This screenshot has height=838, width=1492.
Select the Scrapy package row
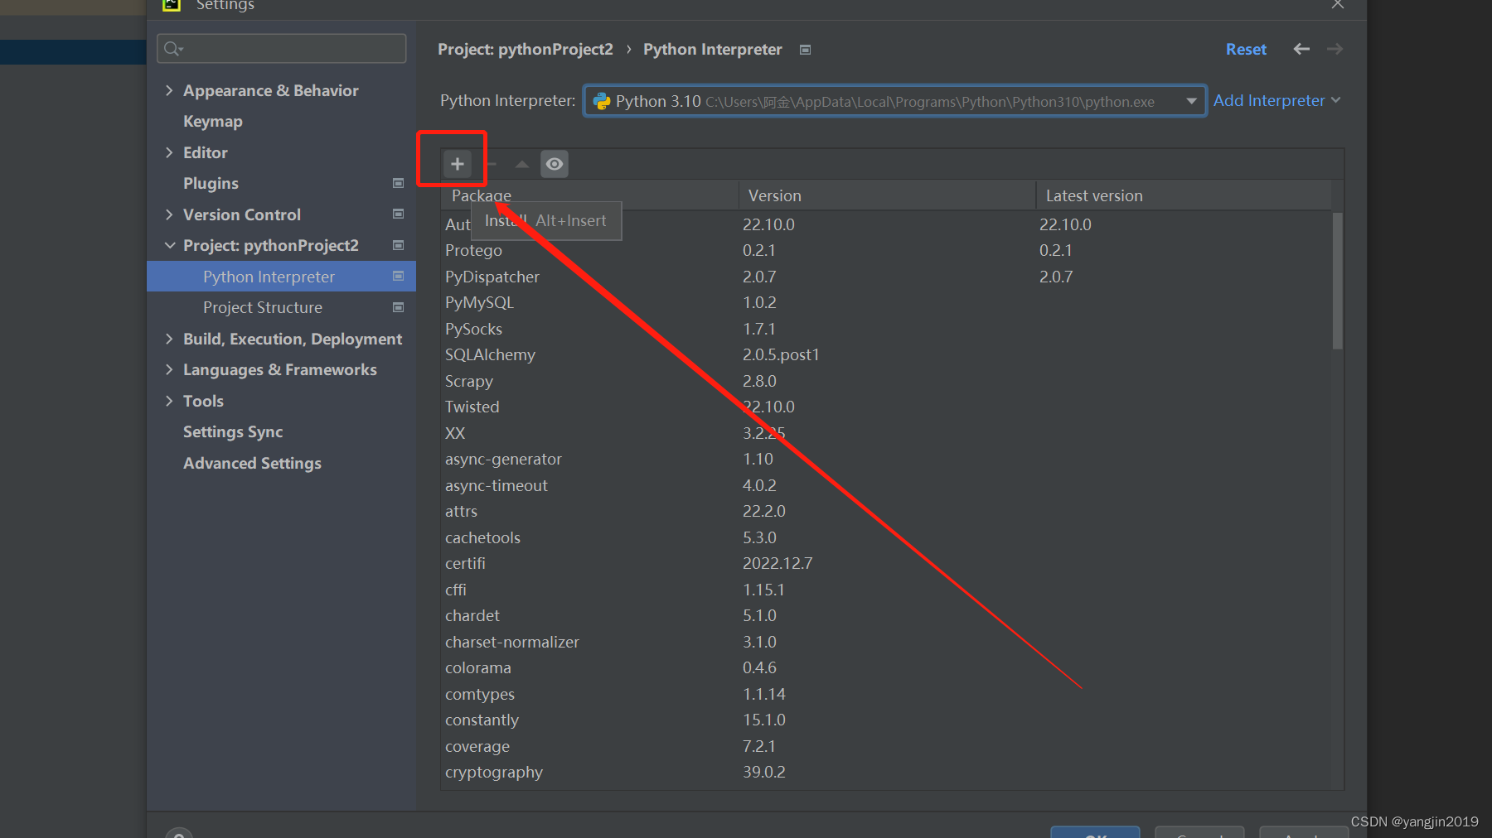pyautogui.click(x=886, y=381)
